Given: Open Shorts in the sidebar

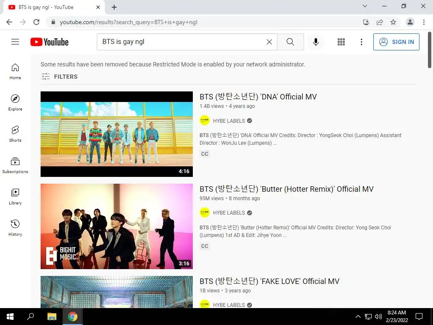Looking at the screenshot, I should (15, 134).
